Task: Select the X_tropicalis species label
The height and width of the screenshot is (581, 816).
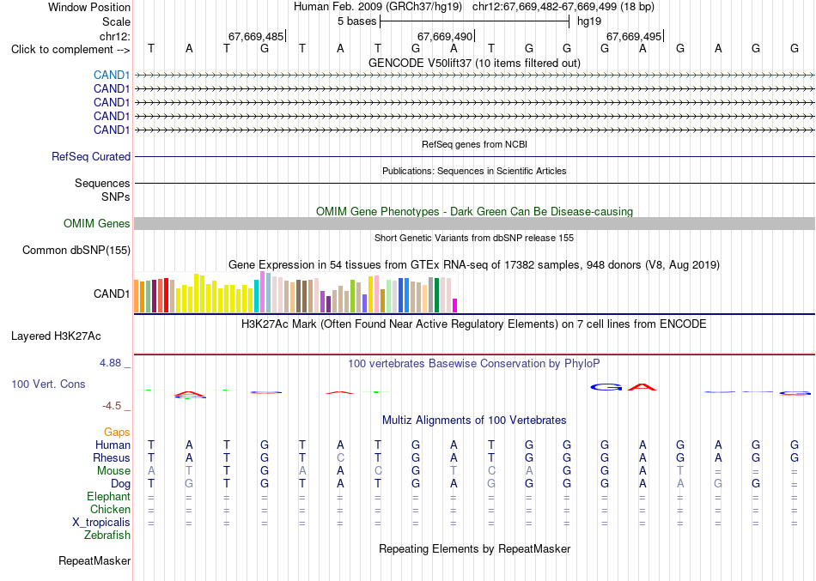Action: pos(101,523)
